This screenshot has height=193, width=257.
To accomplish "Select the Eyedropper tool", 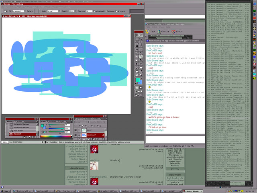I will pos(141,71).
